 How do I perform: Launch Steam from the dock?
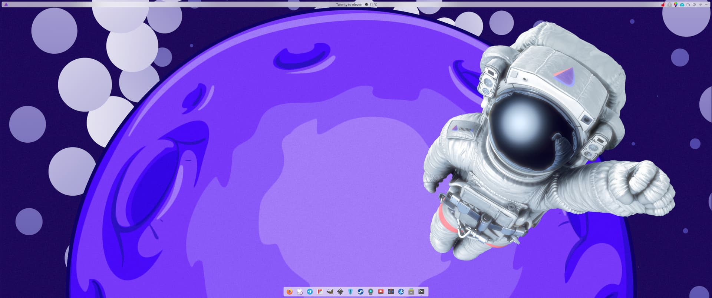360,292
